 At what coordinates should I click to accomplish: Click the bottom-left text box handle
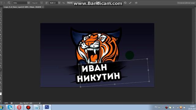pos(81,87)
